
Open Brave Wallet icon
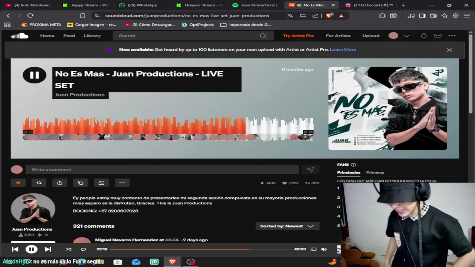[433, 16]
